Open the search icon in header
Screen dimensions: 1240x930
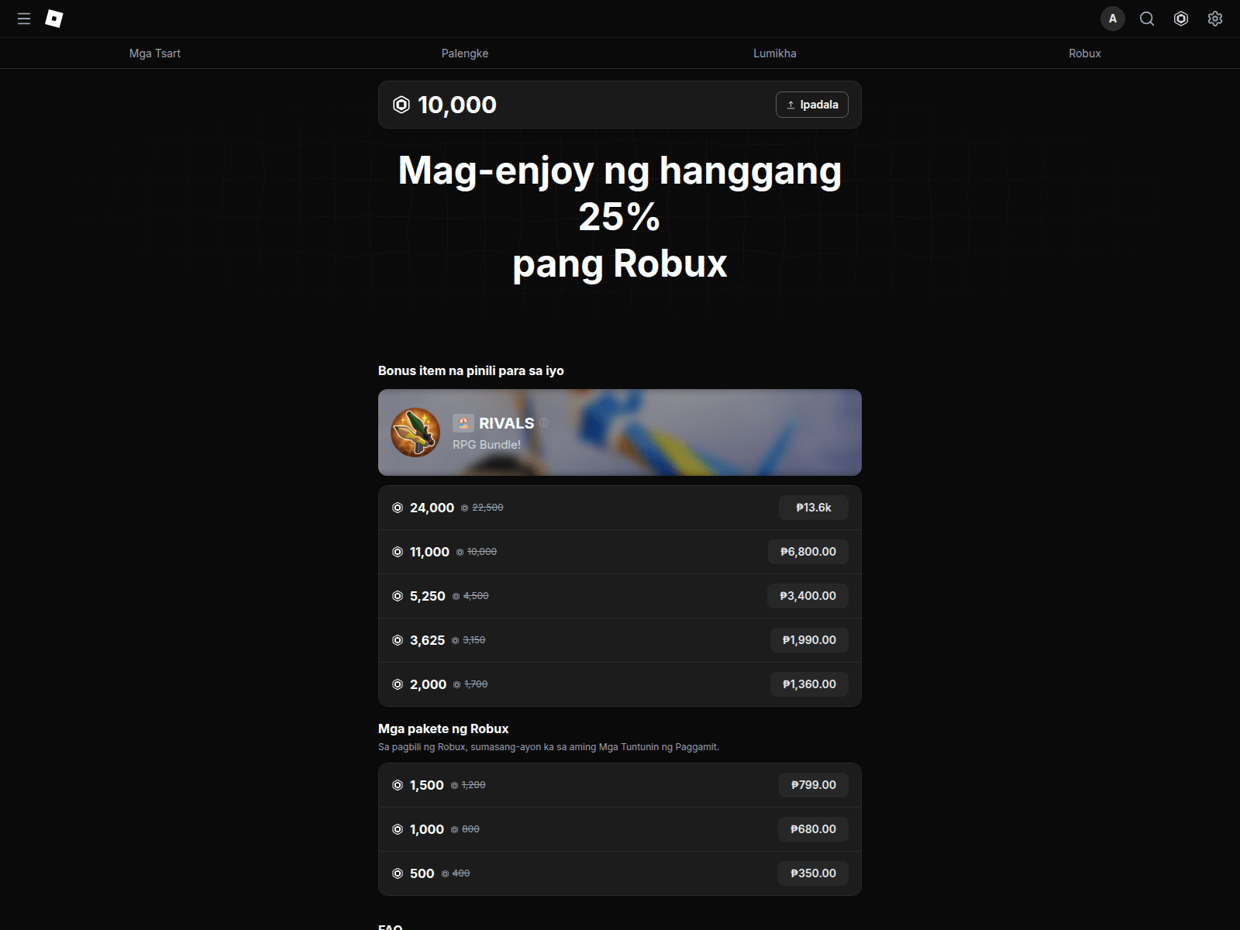[1147, 19]
